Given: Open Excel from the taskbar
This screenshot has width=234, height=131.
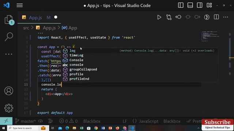Looking at the screenshot, I should tap(82, 128).
